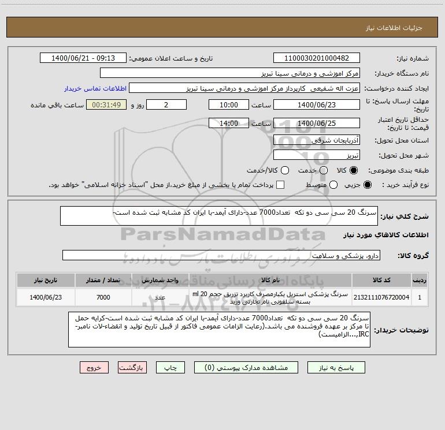Click the نام کالا column header
Image resolution: width=445 pixels, height=430 pixels.
pyautogui.click(x=270, y=280)
